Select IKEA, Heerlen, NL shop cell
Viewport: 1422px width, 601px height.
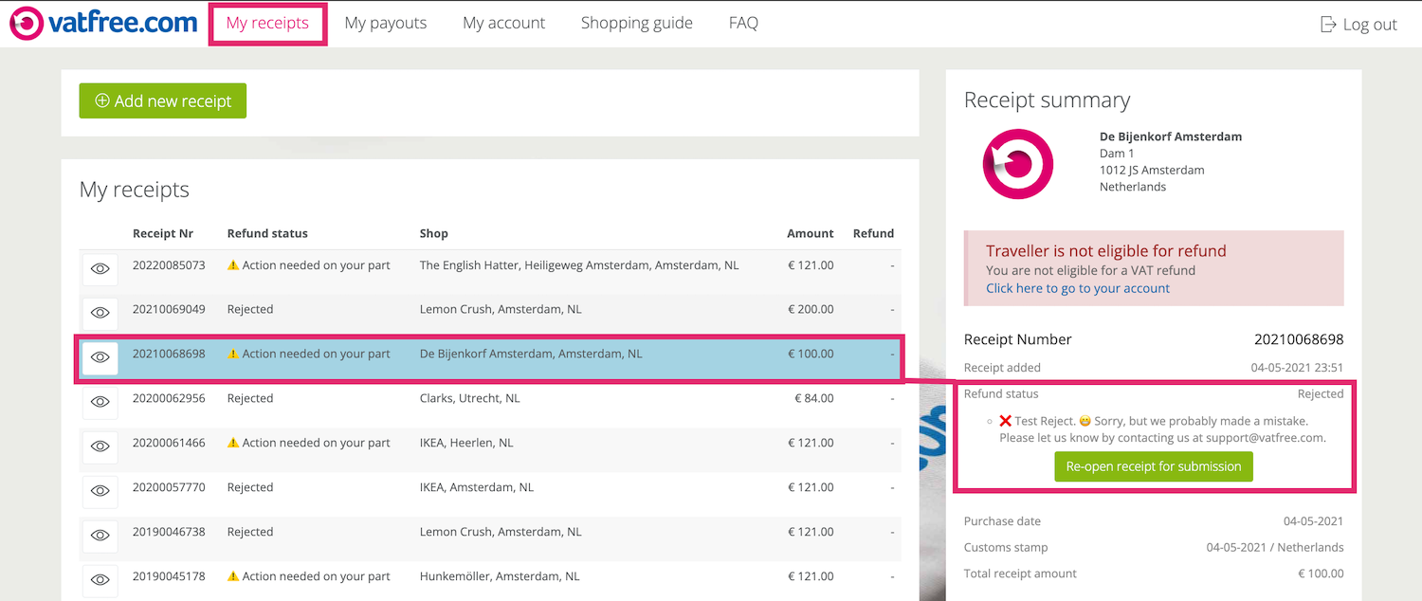pos(467,443)
